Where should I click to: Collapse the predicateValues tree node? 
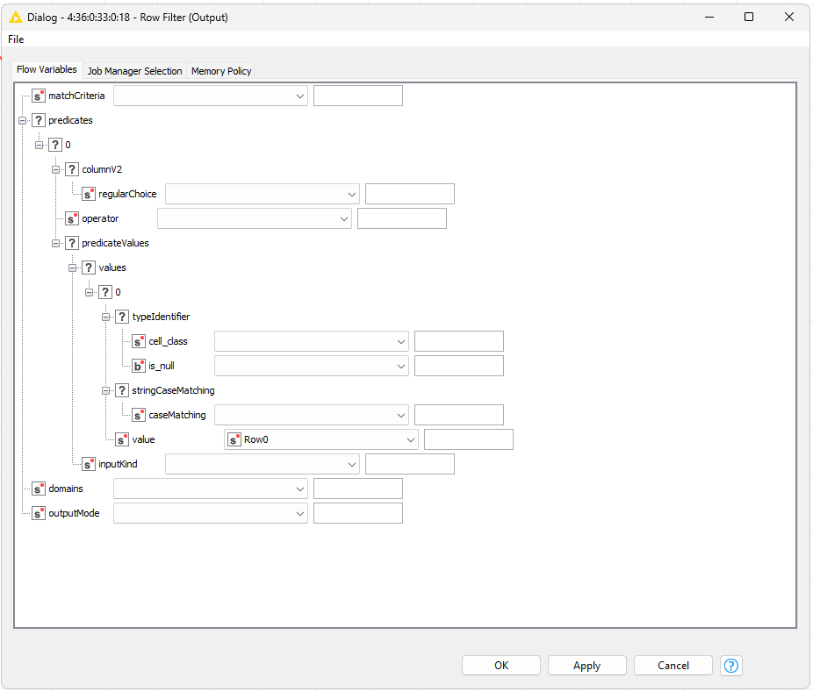point(55,243)
